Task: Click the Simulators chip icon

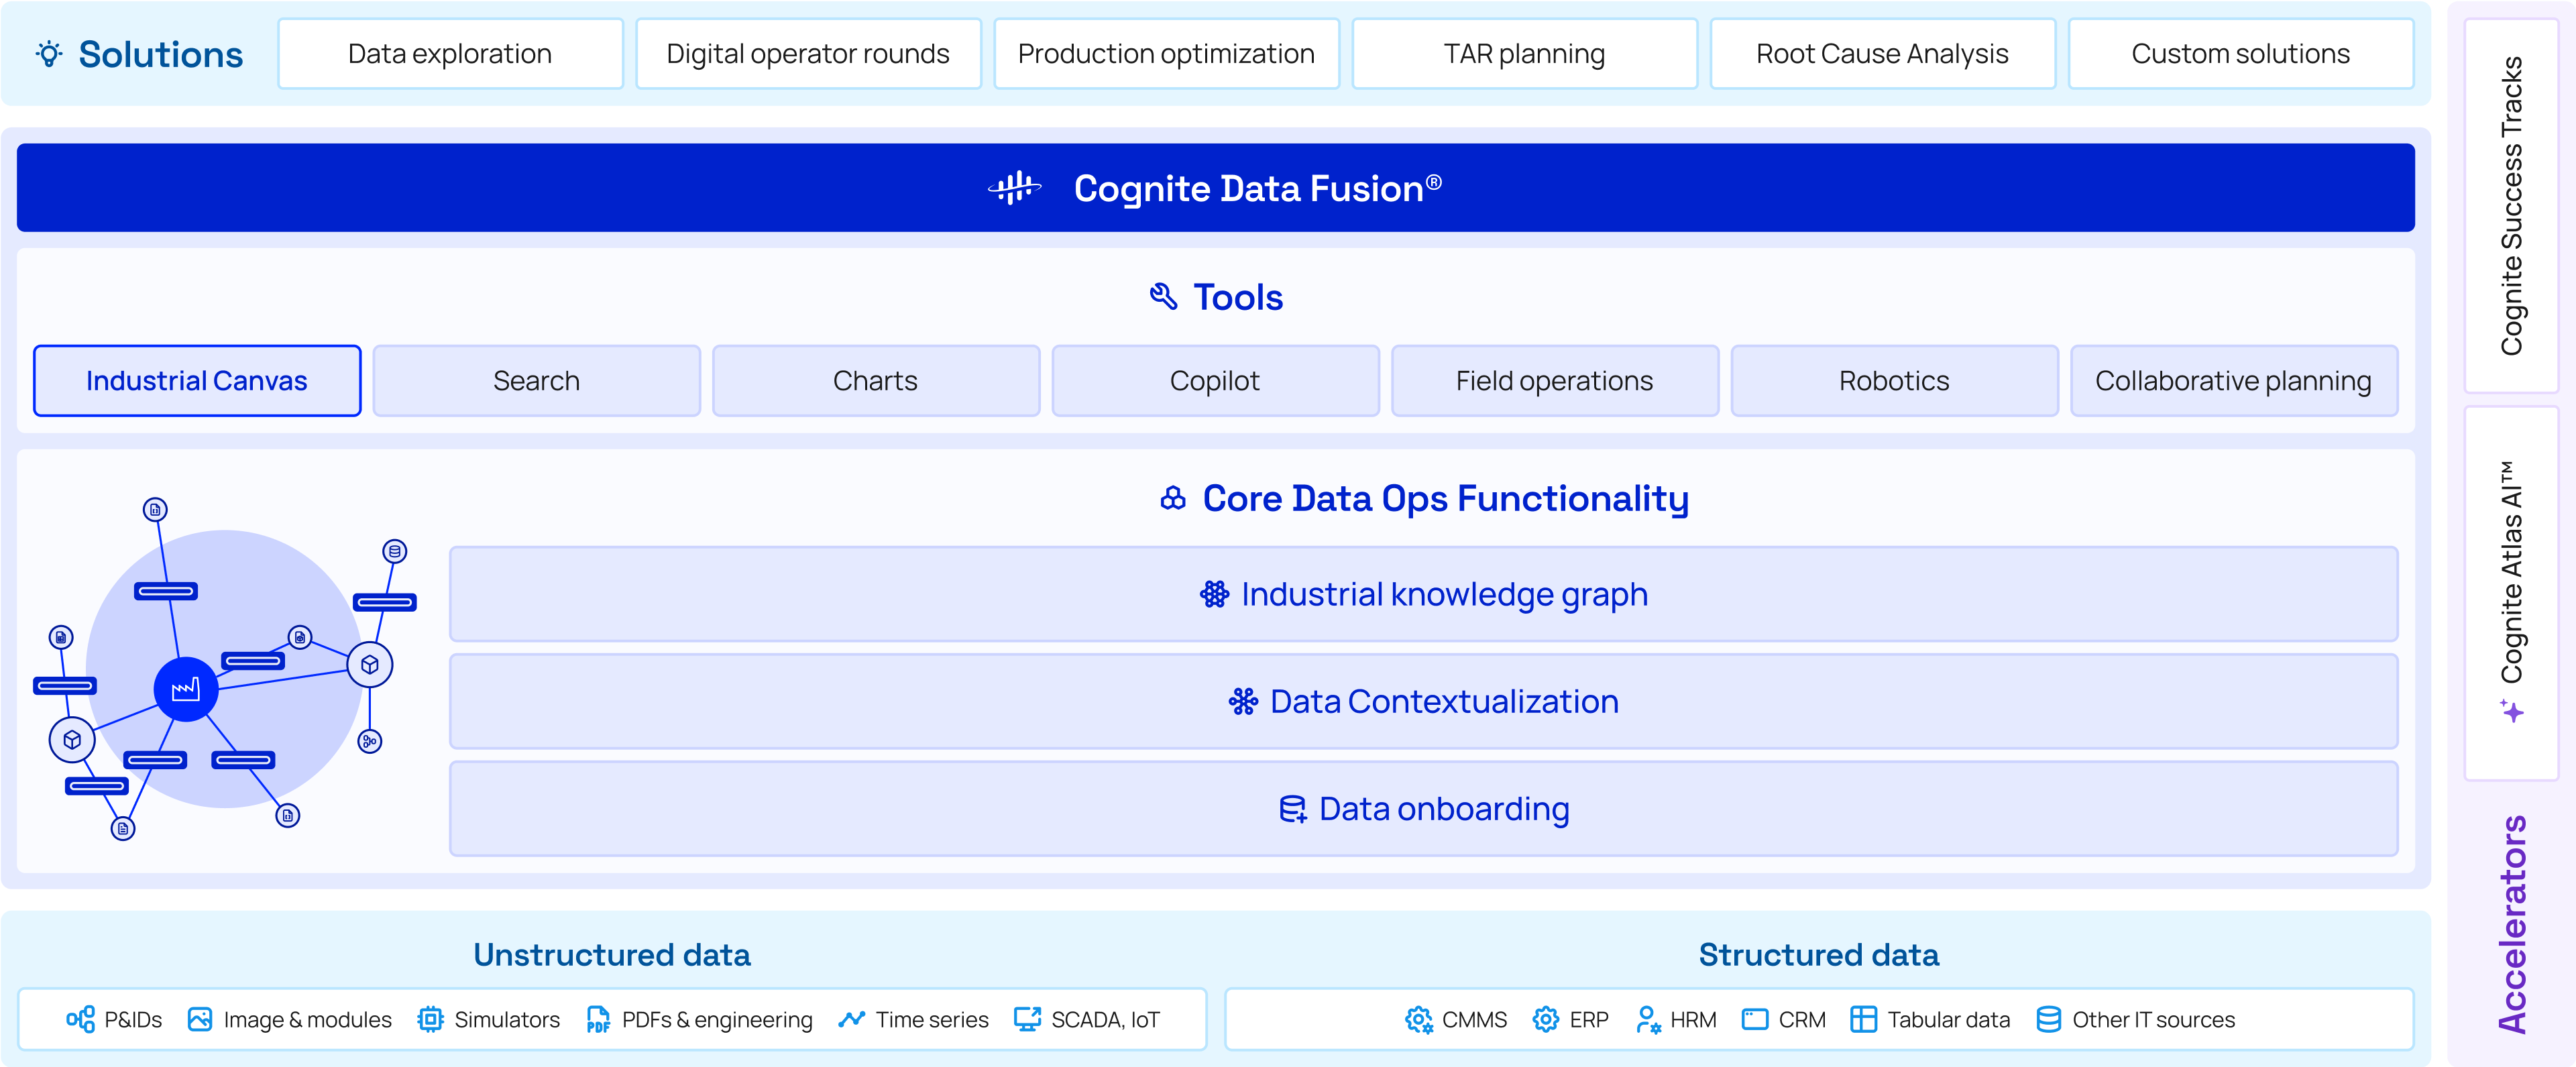Action: (430, 1019)
